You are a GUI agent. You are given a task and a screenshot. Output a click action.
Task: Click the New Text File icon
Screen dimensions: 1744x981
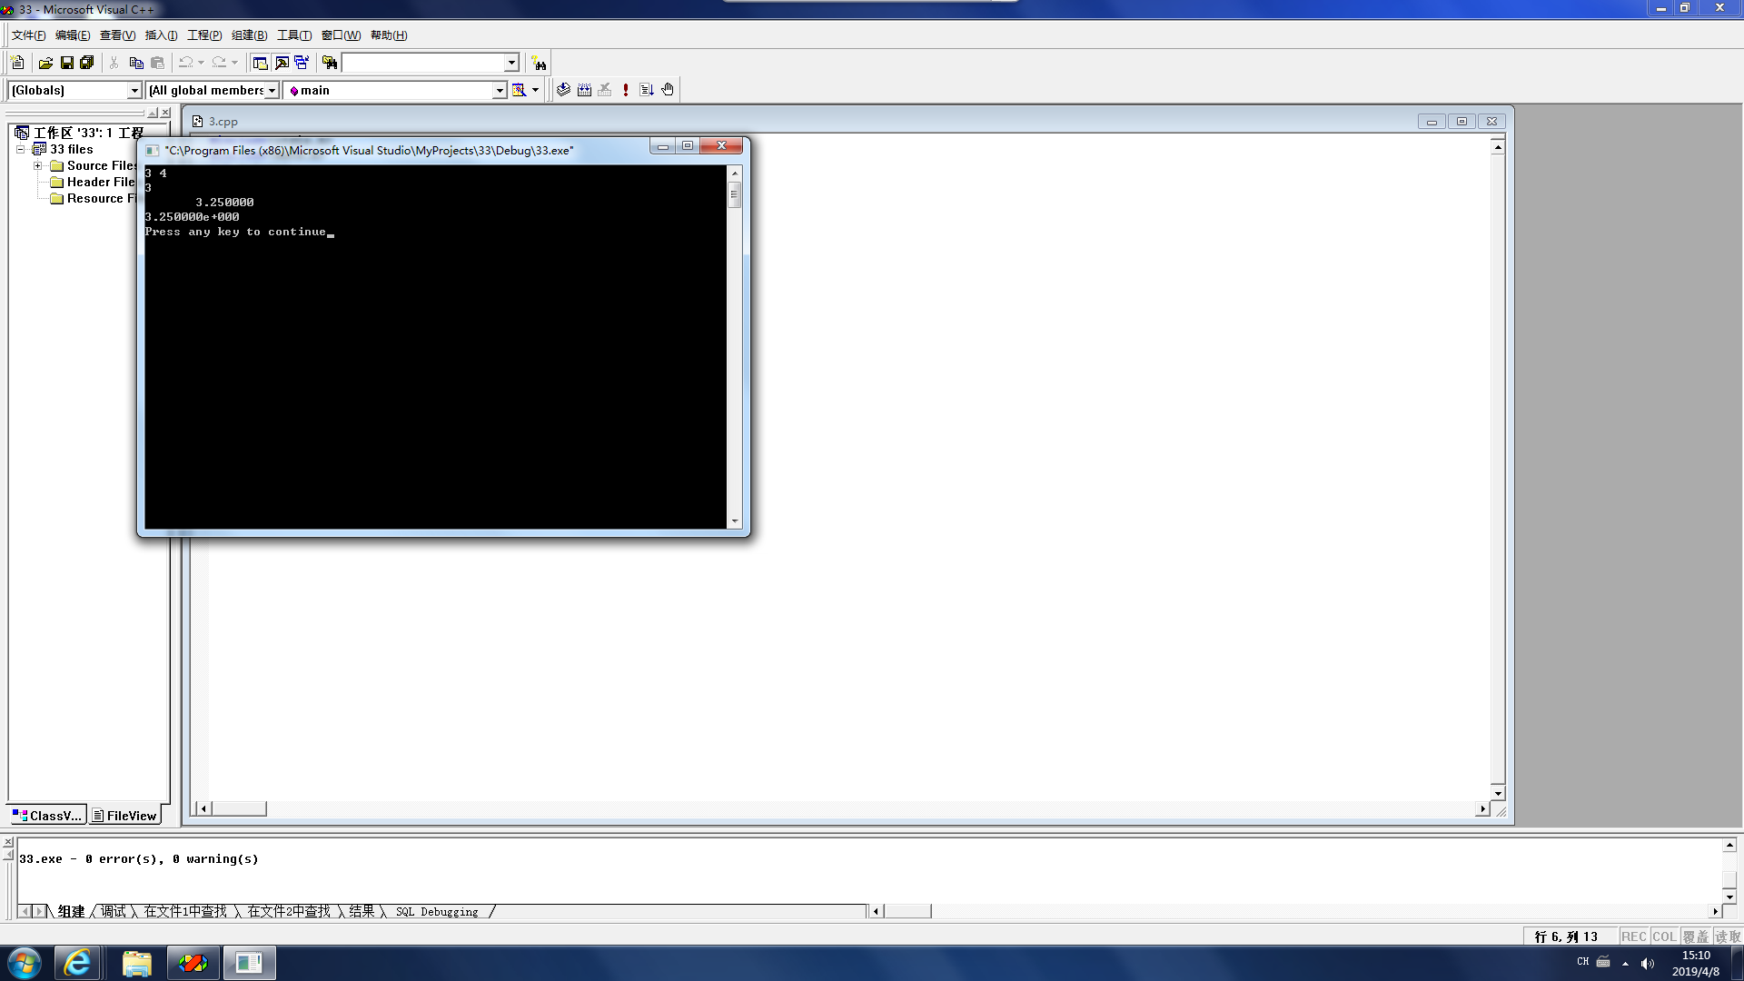click(17, 63)
